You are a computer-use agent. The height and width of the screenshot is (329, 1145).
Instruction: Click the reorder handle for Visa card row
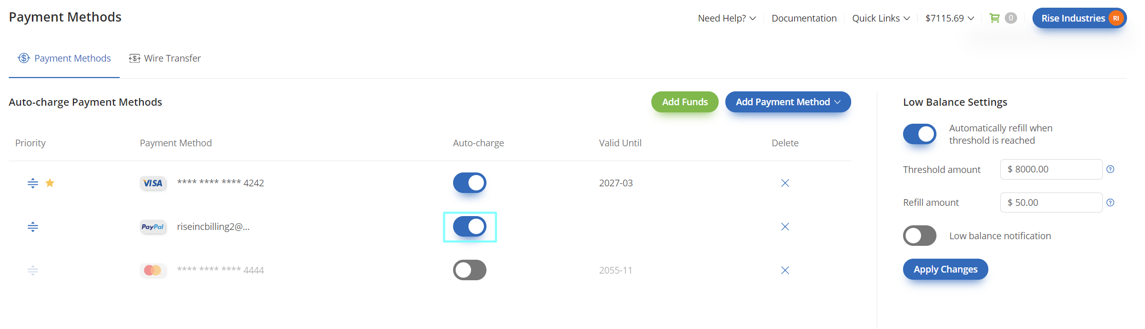33,183
